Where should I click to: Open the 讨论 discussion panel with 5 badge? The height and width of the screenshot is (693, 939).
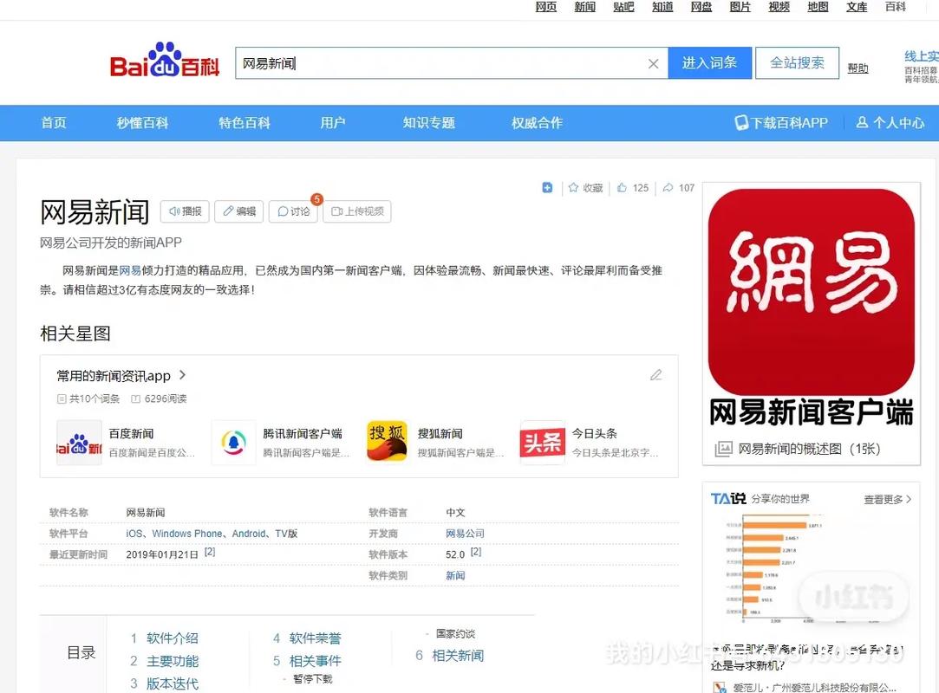pos(293,210)
